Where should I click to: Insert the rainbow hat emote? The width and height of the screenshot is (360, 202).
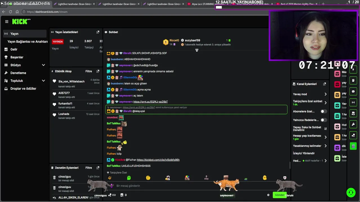click(x=187, y=178)
